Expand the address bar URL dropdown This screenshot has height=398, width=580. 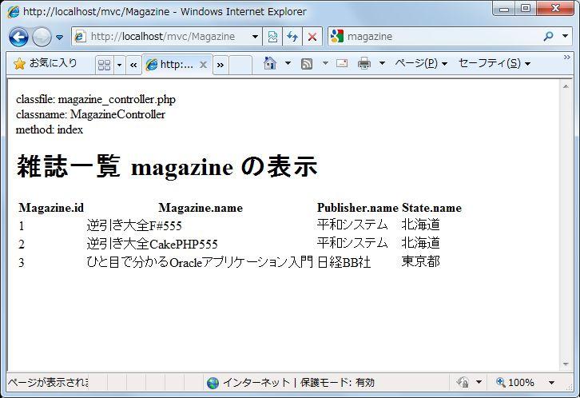coord(255,37)
